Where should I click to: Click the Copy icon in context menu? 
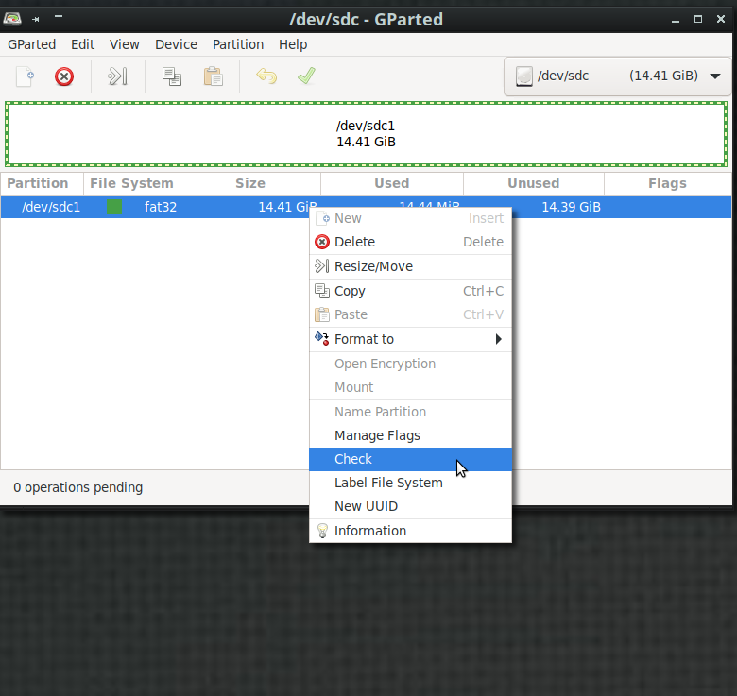point(322,291)
